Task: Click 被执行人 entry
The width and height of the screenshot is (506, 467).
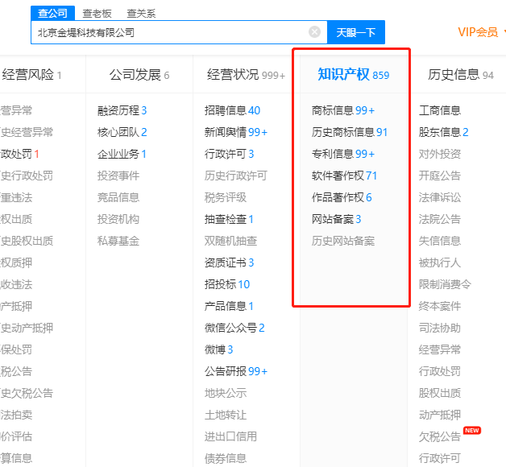Action: pyautogui.click(x=439, y=262)
